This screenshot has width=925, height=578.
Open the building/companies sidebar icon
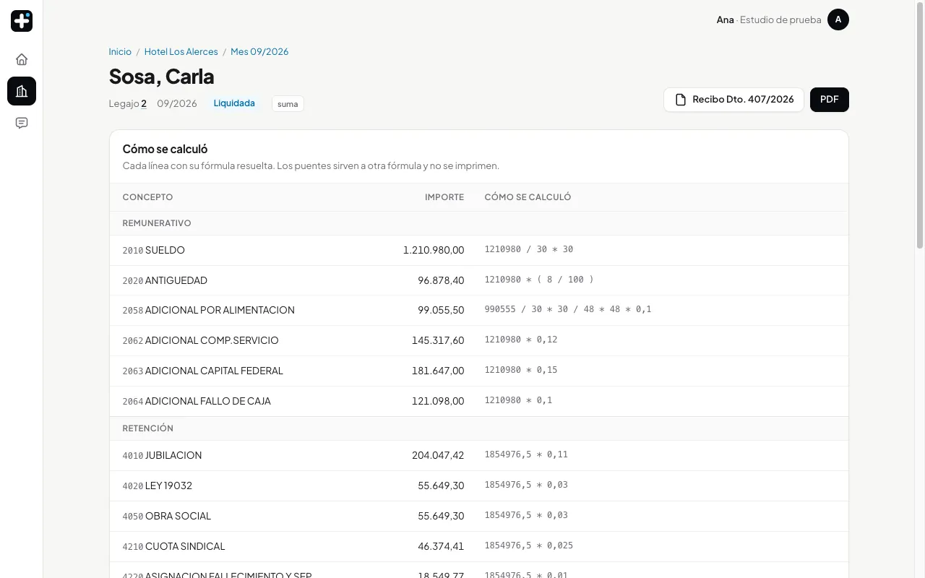[22, 91]
